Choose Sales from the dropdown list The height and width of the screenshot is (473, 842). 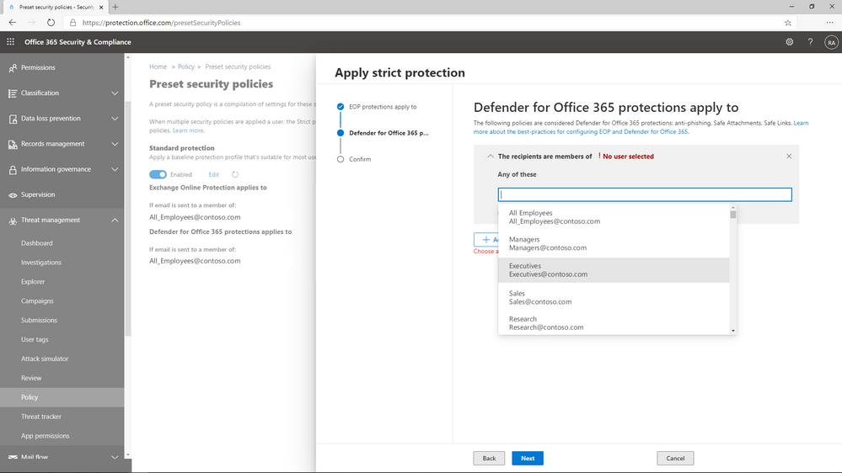614,298
